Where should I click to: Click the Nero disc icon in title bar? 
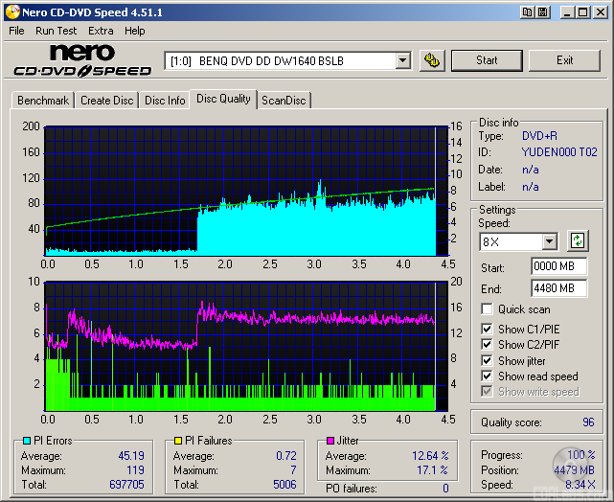coord(11,11)
